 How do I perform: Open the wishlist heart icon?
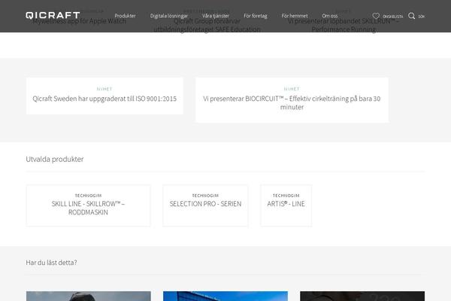[376, 16]
